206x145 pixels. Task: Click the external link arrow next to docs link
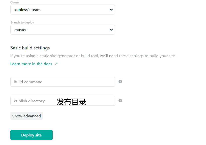56,64
